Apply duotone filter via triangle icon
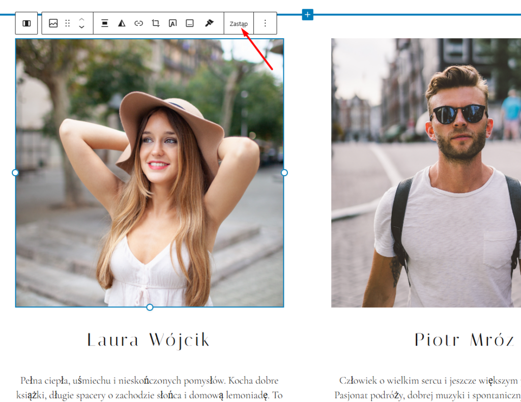 (x=122, y=23)
